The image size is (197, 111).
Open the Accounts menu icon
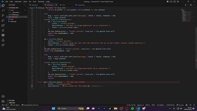(x=3, y=97)
